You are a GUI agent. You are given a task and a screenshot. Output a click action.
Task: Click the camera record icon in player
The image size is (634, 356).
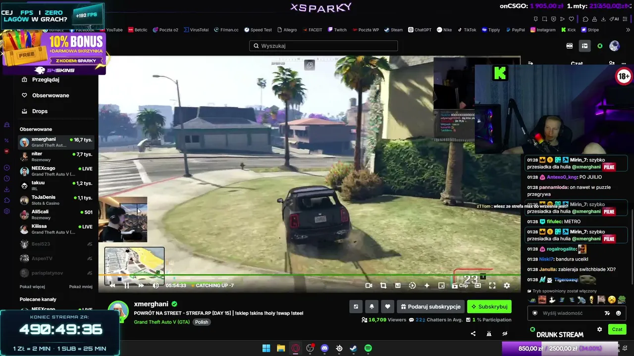point(369,285)
